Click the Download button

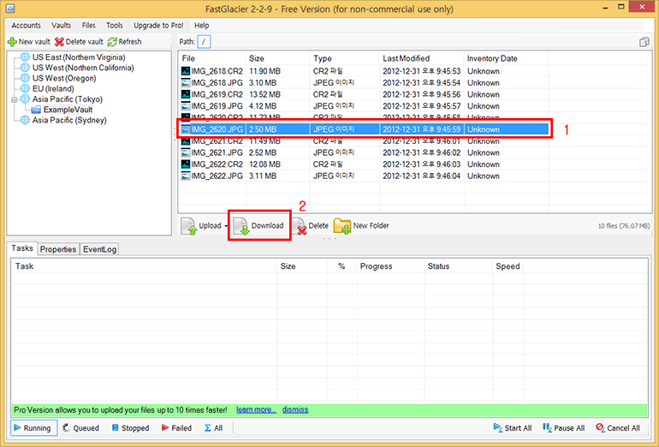point(258,226)
